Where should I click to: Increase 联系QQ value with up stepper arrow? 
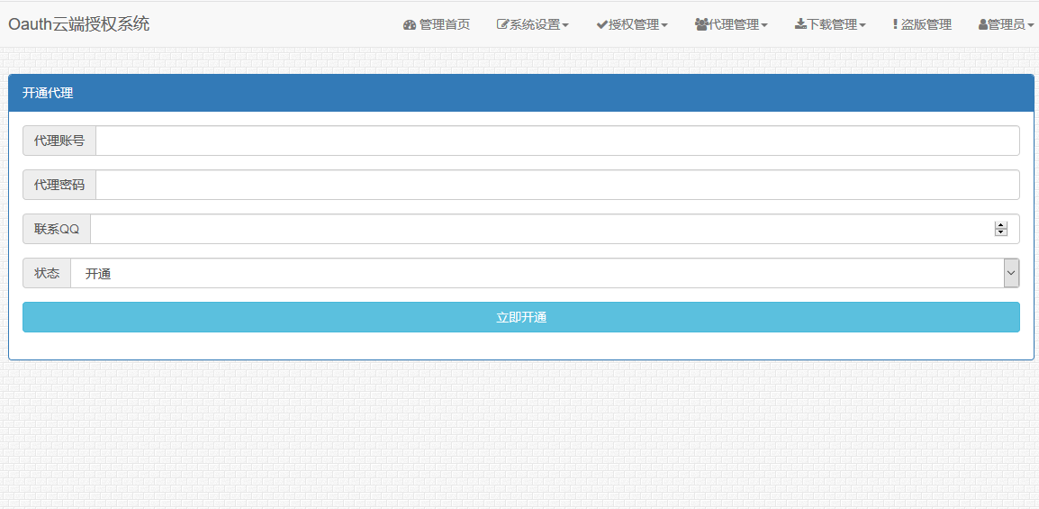tap(1001, 225)
